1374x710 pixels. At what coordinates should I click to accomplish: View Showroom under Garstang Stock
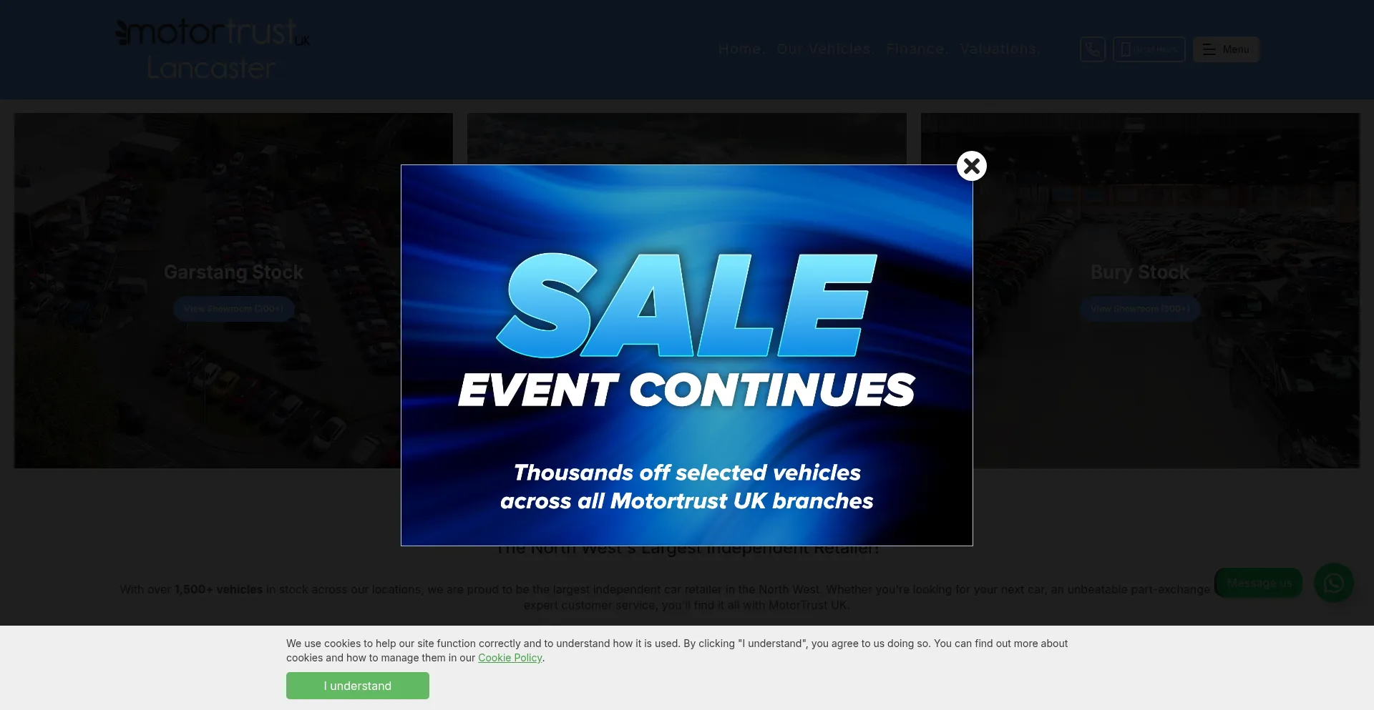234,309
